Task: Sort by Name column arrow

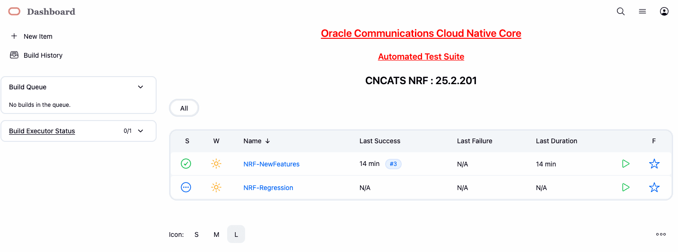Action: (x=268, y=141)
